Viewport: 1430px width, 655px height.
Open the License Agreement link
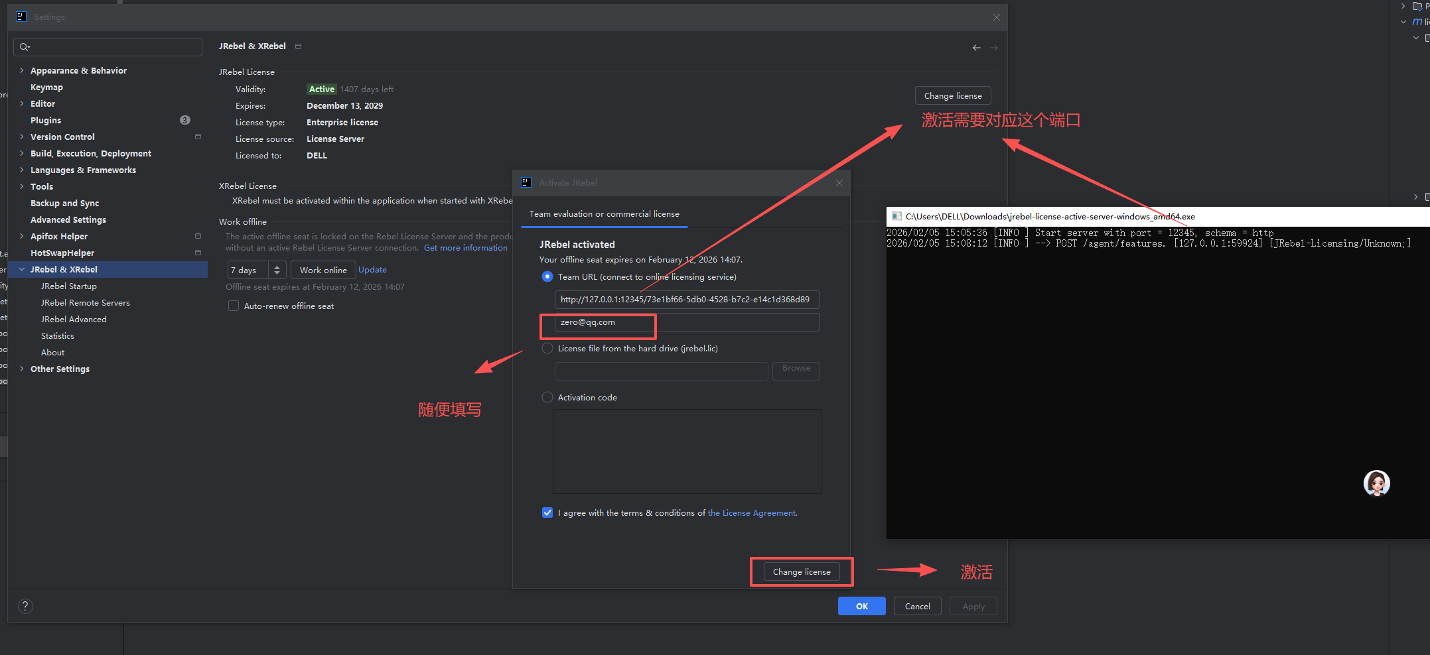(752, 513)
